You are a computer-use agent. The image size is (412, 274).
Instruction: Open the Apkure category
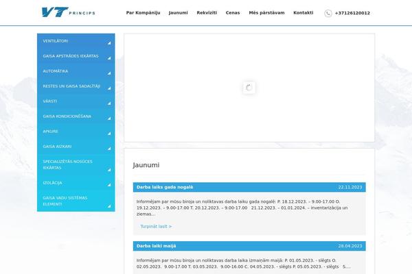pyautogui.click(x=50, y=132)
